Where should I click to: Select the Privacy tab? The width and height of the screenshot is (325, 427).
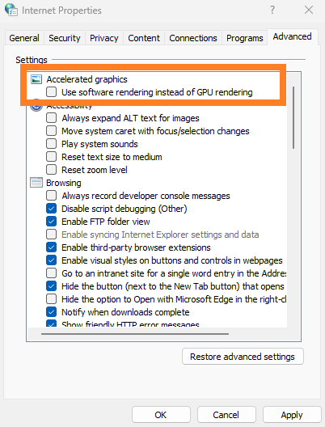(x=104, y=38)
